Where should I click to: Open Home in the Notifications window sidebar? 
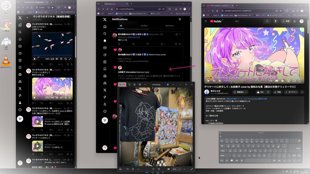click(x=105, y=27)
